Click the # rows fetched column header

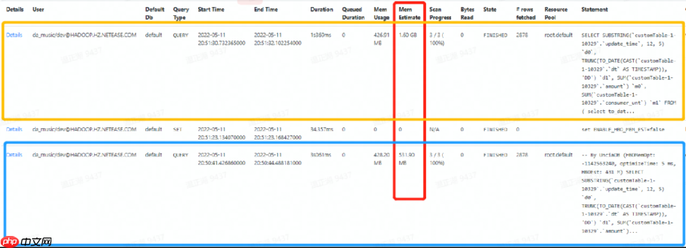pyautogui.click(x=526, y=13)
